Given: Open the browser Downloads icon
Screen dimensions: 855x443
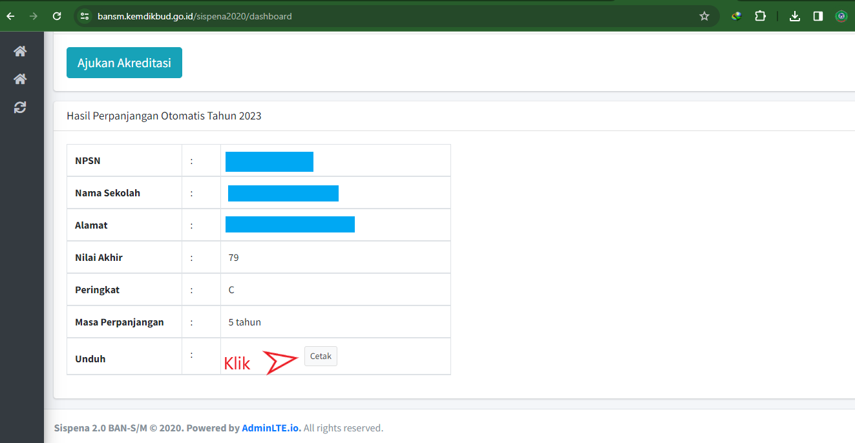Looking at the screenshot, I should pyautogui.click(x=795, y=16).
